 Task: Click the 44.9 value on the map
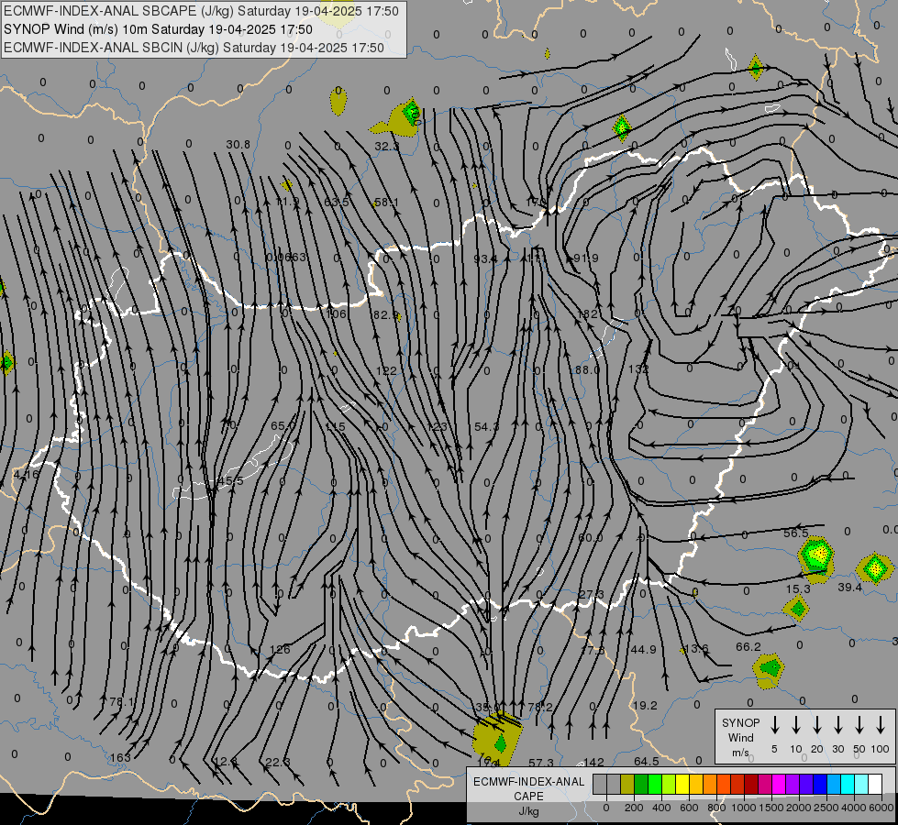coord(643,650)
